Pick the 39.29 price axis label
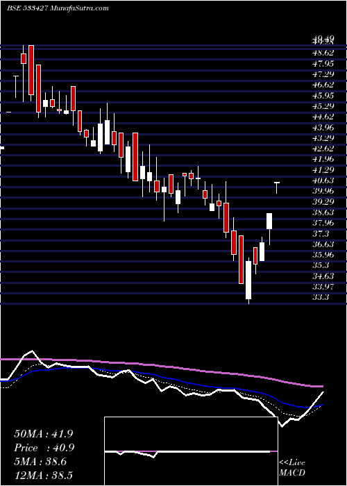Screen dimensions: 347x486 click(x=323, y=201)
